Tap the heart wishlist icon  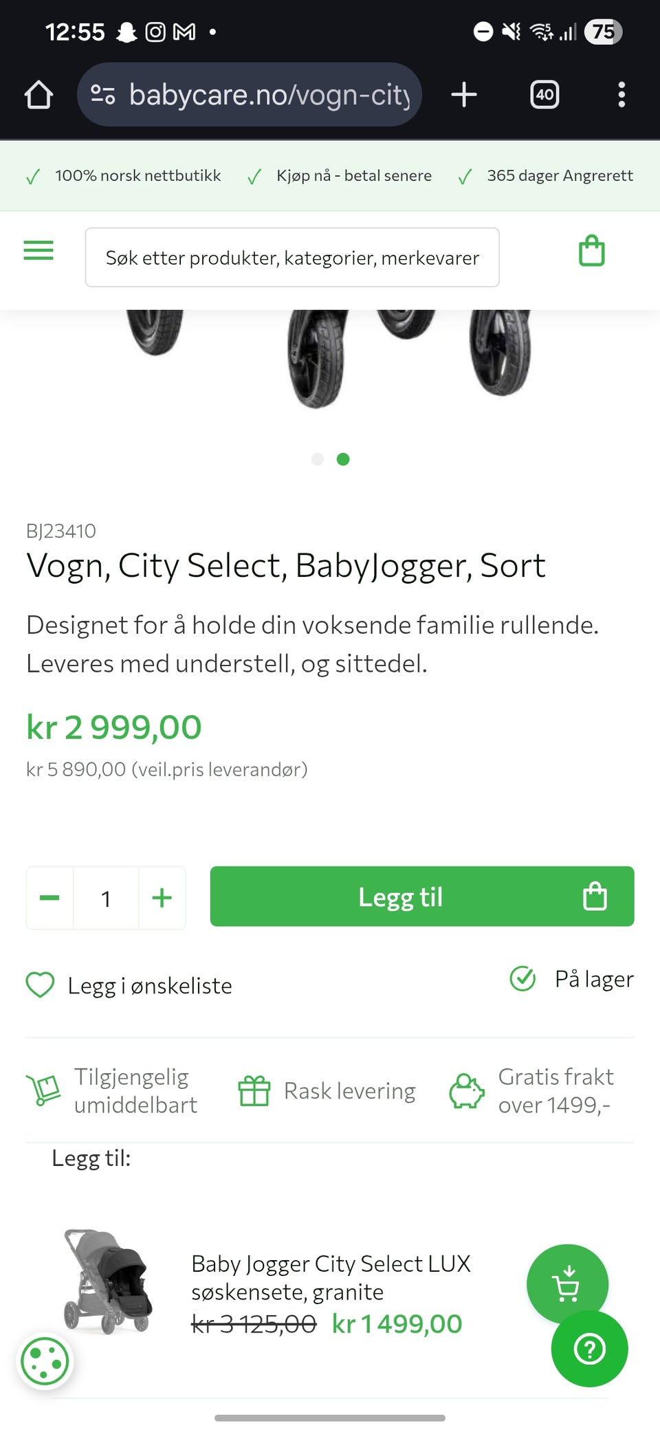[x=40, y=984]
